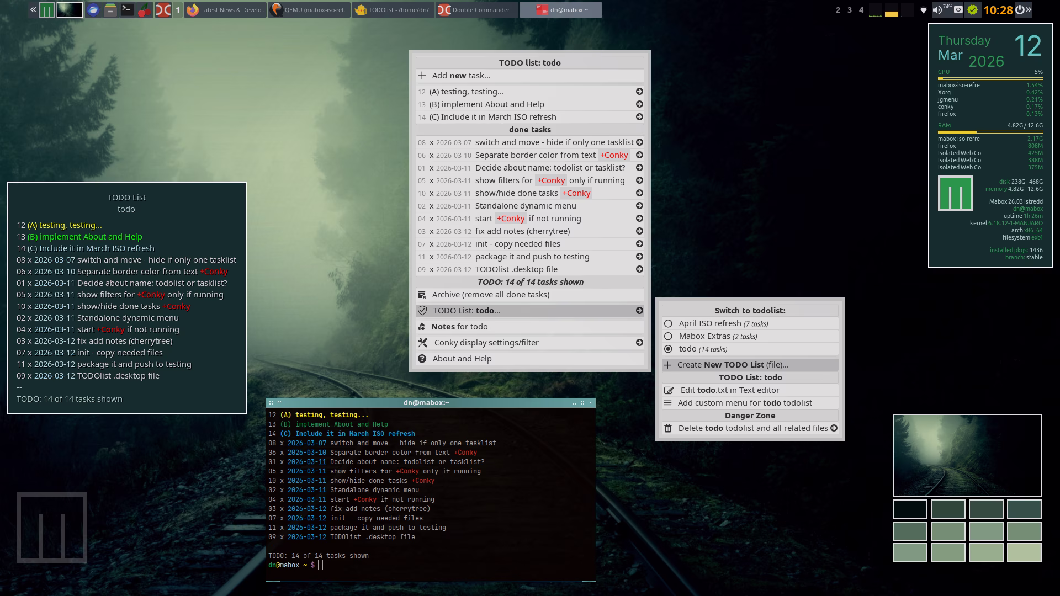This screenshot has height=596, width=1060.
Task: Expand arrow for 'TODOlist .desktop file' task
Action: pyautogui.click(x=639, y=269)
